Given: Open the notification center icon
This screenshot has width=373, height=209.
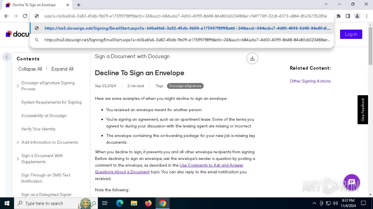Looking at the screenshot, I should pyautogui.click(x=363, y=203).
